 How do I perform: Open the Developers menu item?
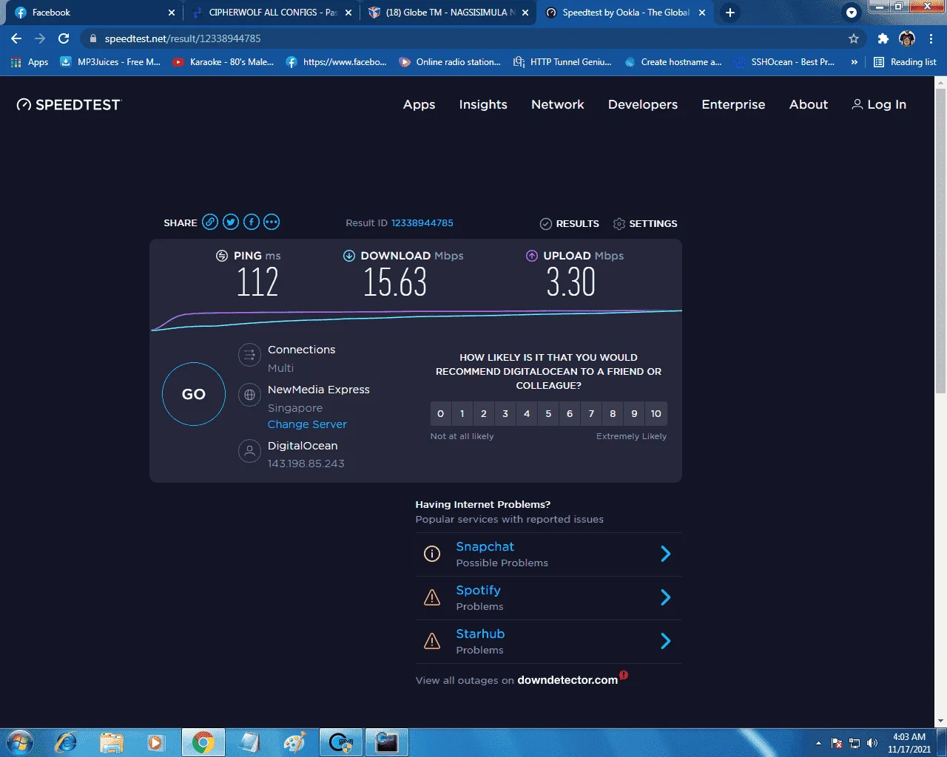tap(643, 105)
